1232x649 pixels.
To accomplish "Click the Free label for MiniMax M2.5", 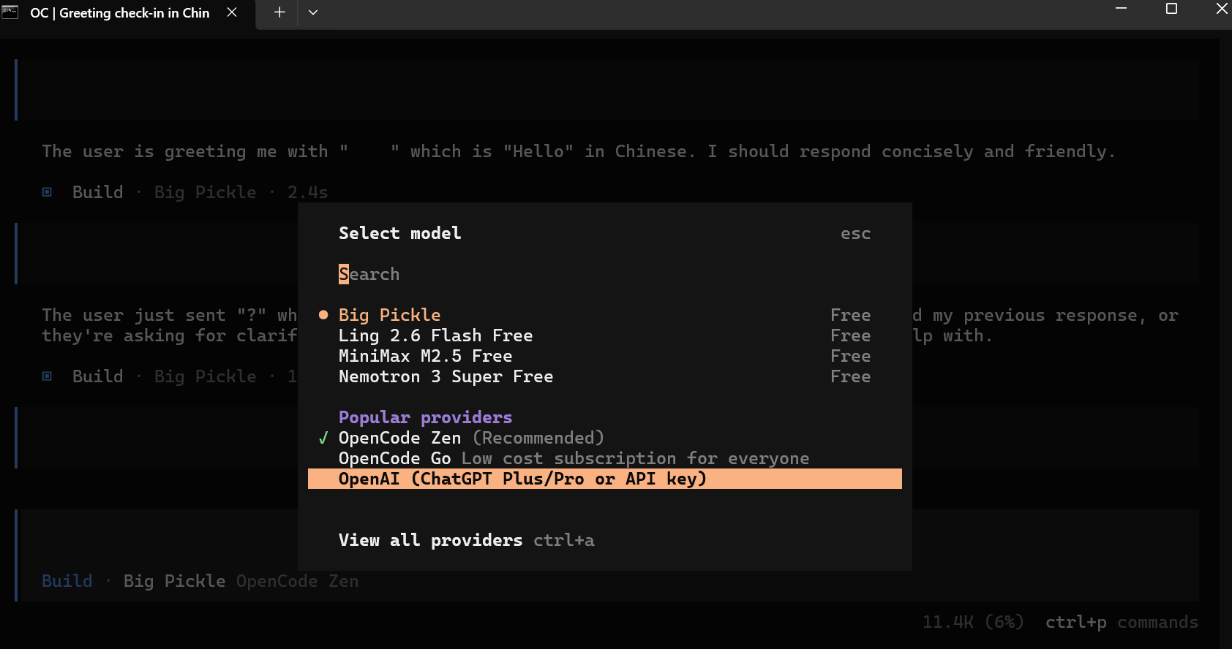I will click(x=850, y=356).
